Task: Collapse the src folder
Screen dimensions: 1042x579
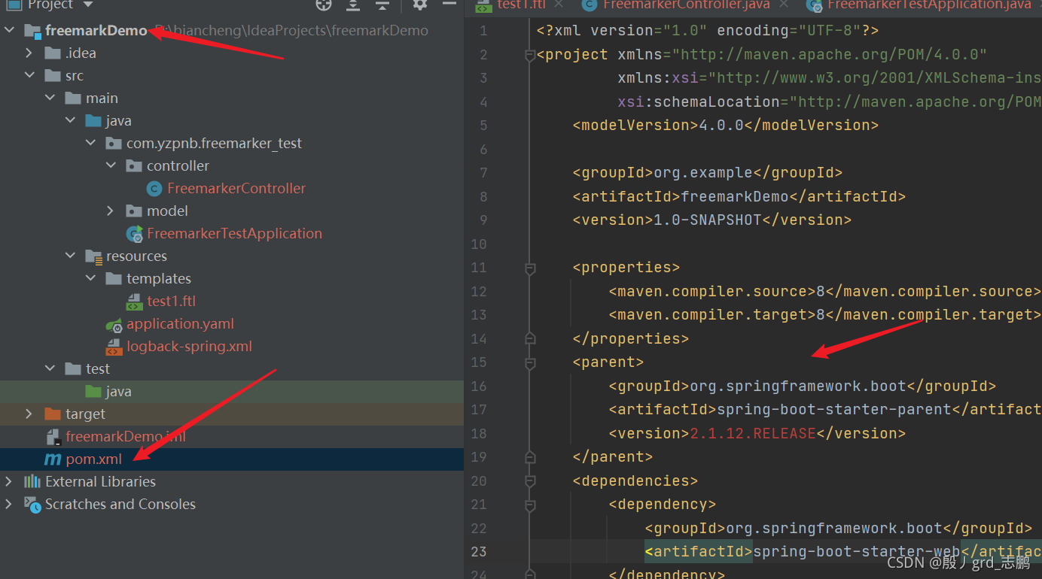Action: pyautogui.click(x=29, y=76)
